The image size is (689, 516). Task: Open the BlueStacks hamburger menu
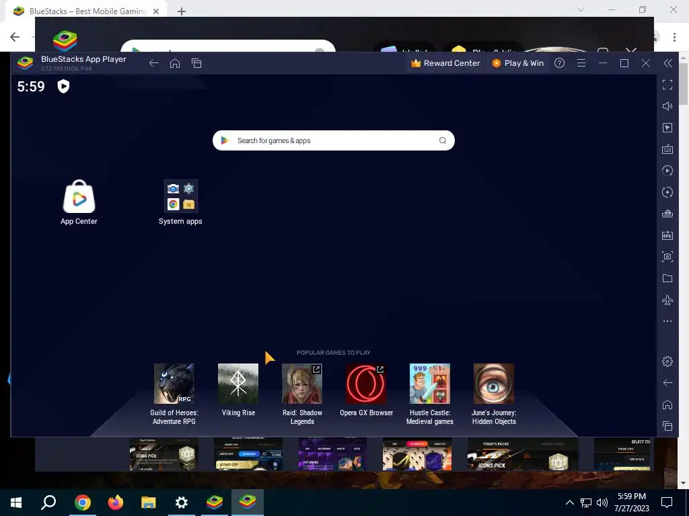pyautogui.click(x=581, y=63)
